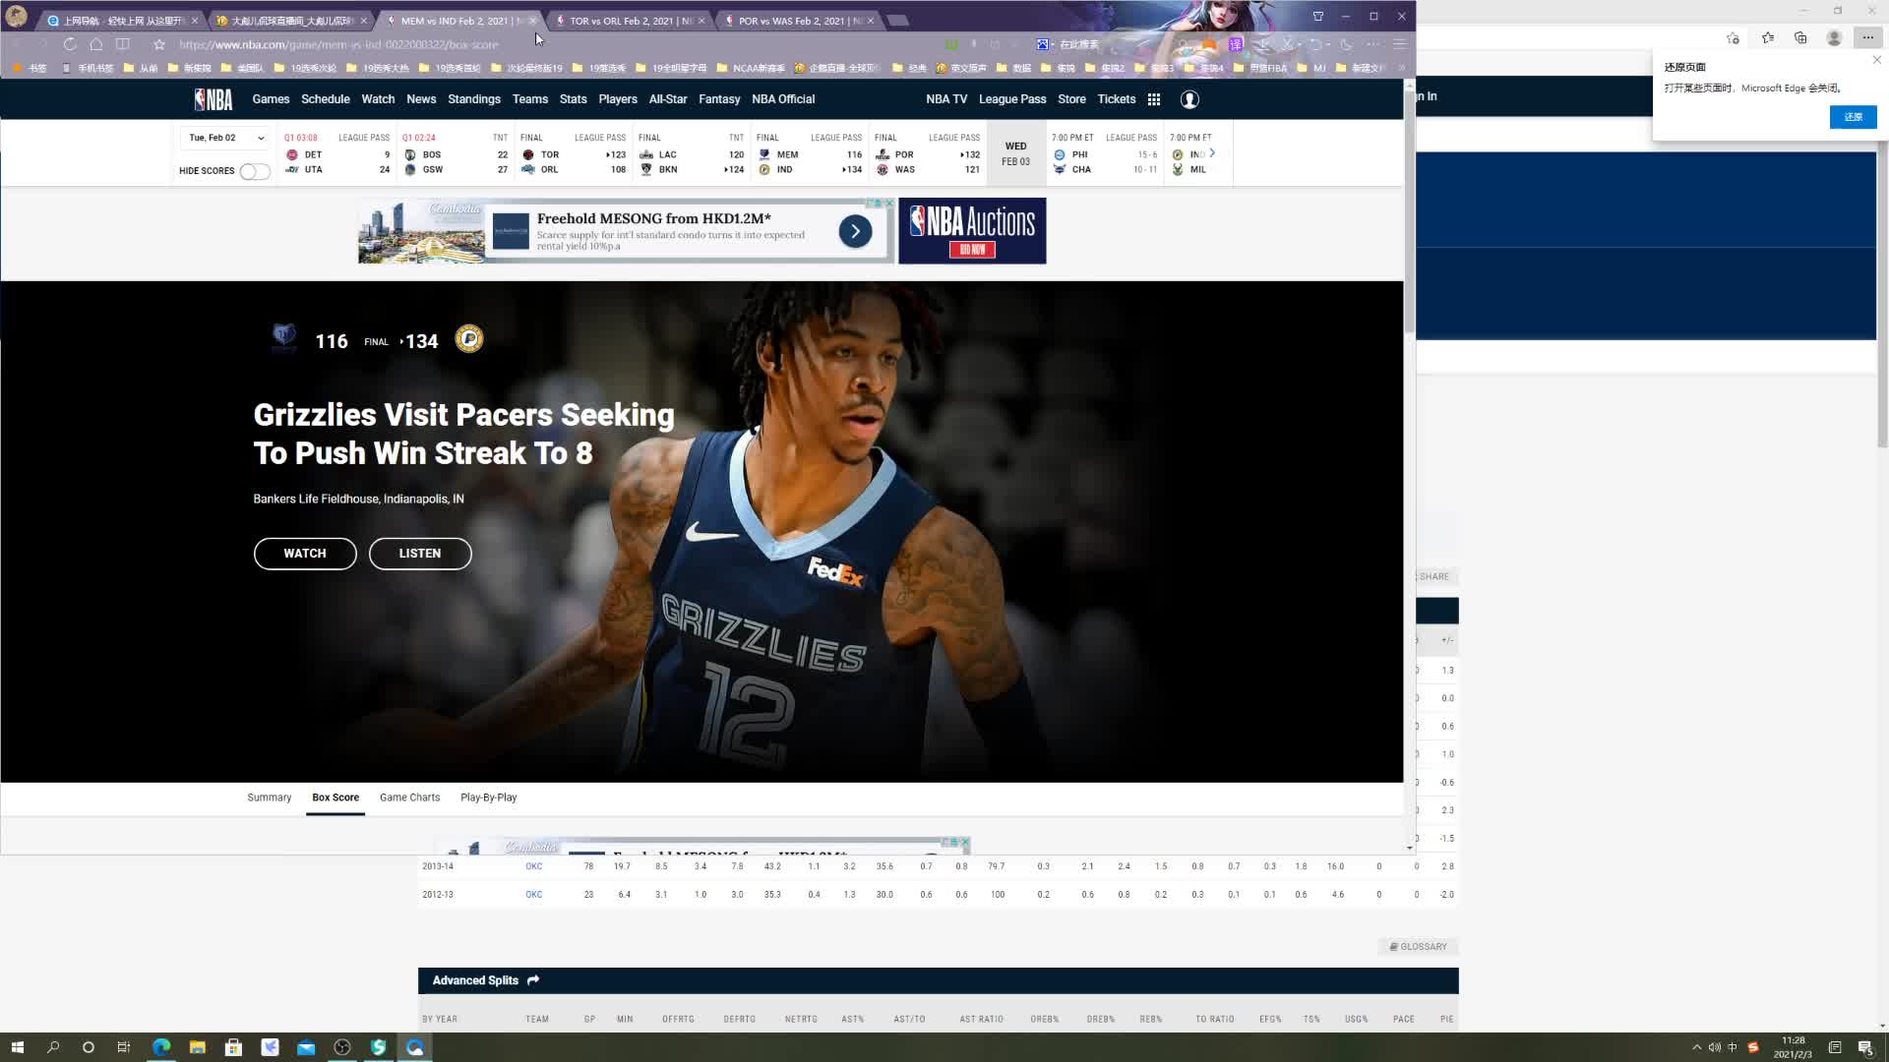Open the Tue, Feb 02 date dropdown

pyautogui.click(x=226, y=138)
